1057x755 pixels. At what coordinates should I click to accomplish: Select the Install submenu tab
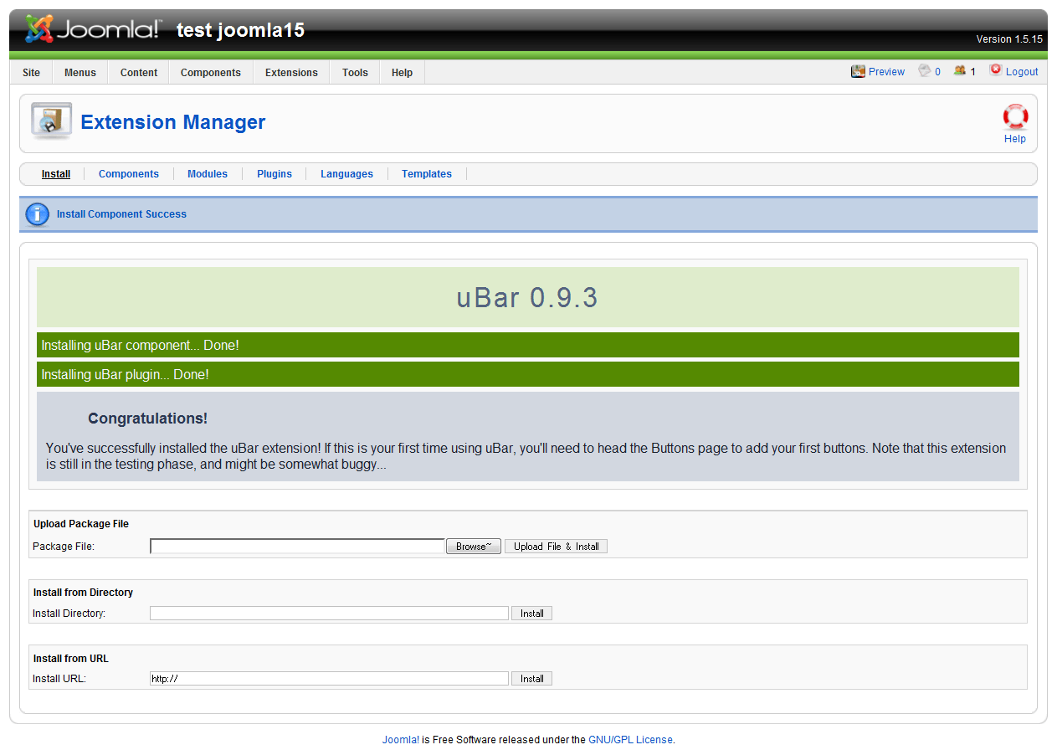tap(56, 174)
